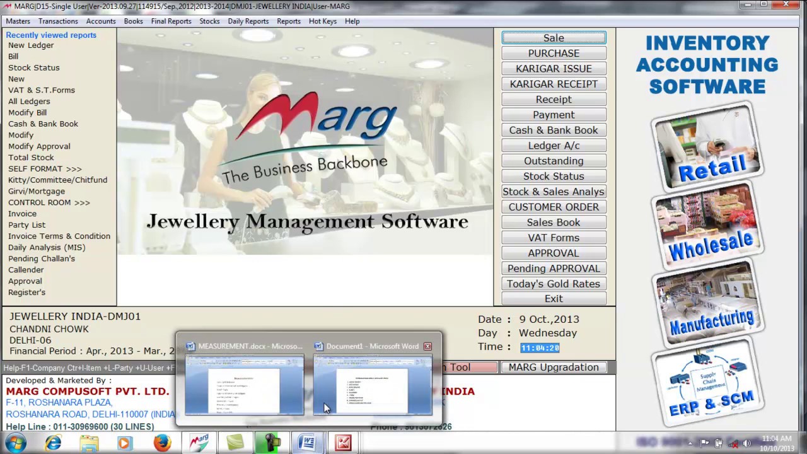Click the PURCHASE button
807x454 pixels.
[554, 54]
